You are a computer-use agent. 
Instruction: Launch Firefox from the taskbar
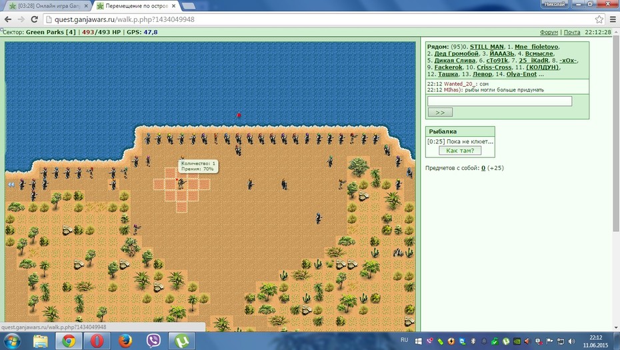[125, 341]
